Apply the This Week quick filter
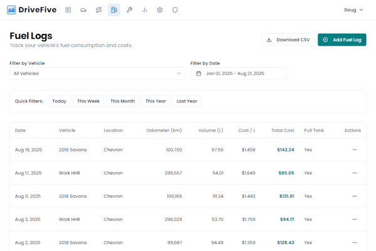 [88, 101]
